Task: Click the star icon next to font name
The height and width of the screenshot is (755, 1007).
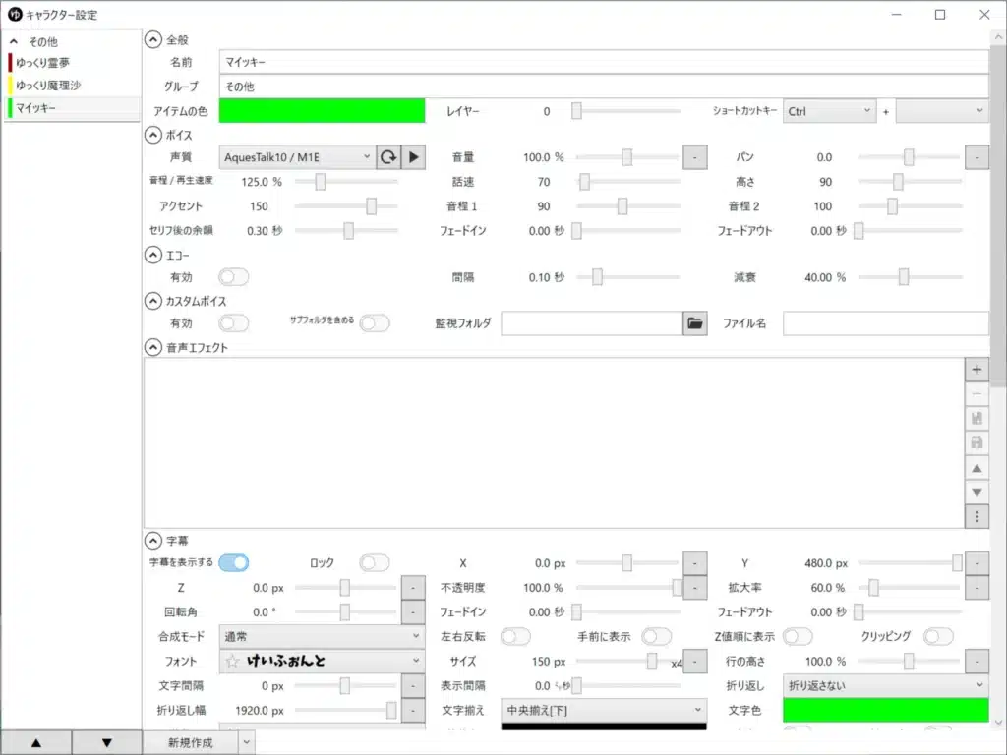Action: 232,662
